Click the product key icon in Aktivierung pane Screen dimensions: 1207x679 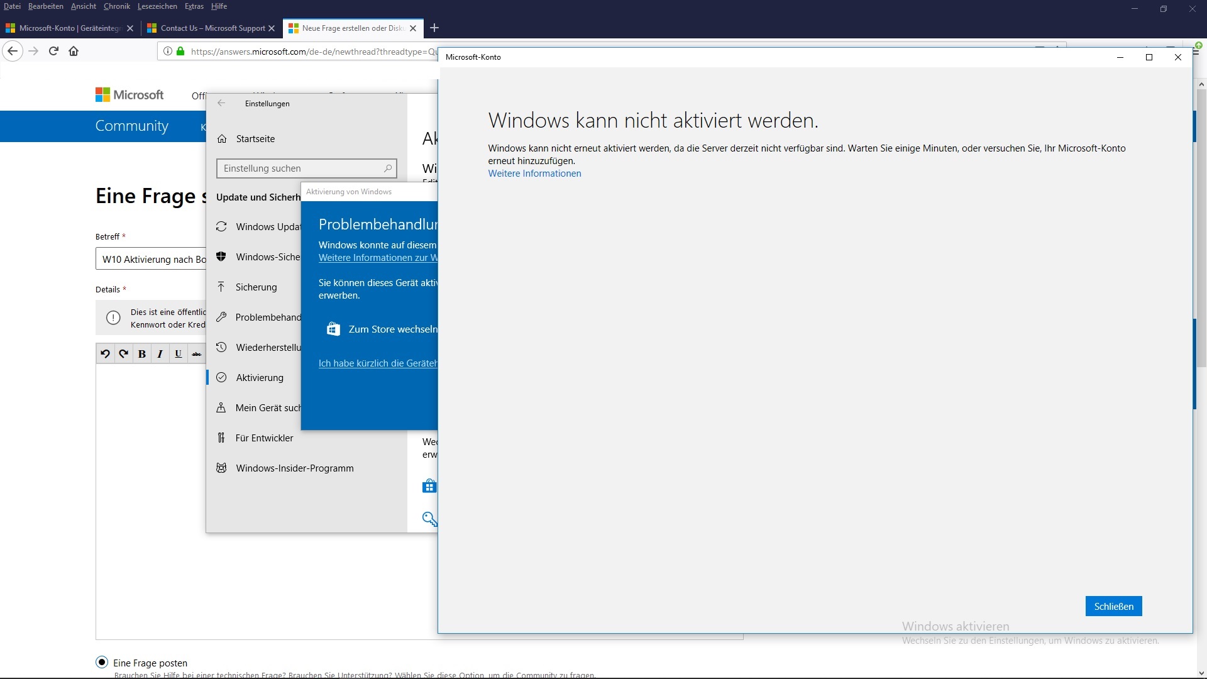pos(429,519)
